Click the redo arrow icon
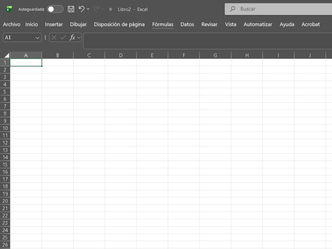332x249 pixels. coord(96,9)
